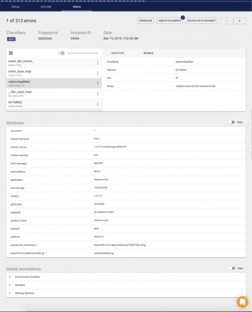Open kebab menu for 0x15db62 frame

pos(98,104)
